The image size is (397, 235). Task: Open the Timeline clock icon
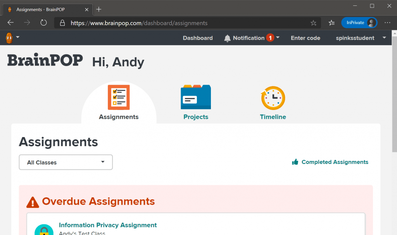click(273, 98)
